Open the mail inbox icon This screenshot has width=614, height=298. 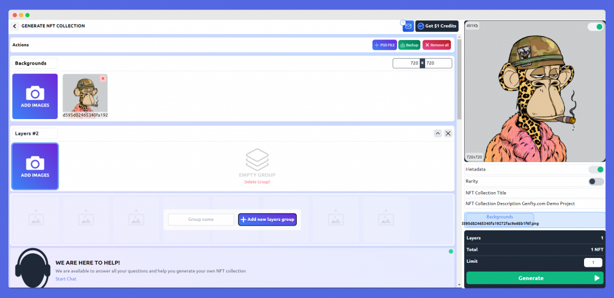point(408,26)
